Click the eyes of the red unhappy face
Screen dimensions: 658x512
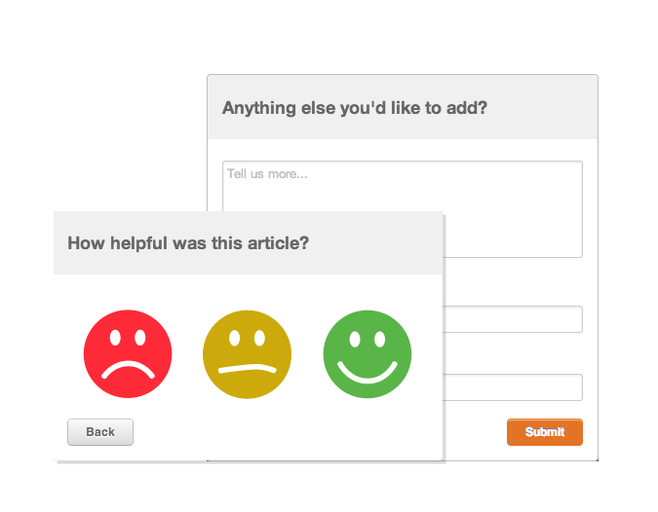tap(128, 338)
